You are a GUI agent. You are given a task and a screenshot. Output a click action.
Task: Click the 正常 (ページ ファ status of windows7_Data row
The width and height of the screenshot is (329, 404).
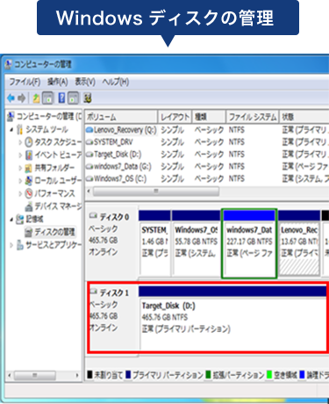click(x=305, y=167)
